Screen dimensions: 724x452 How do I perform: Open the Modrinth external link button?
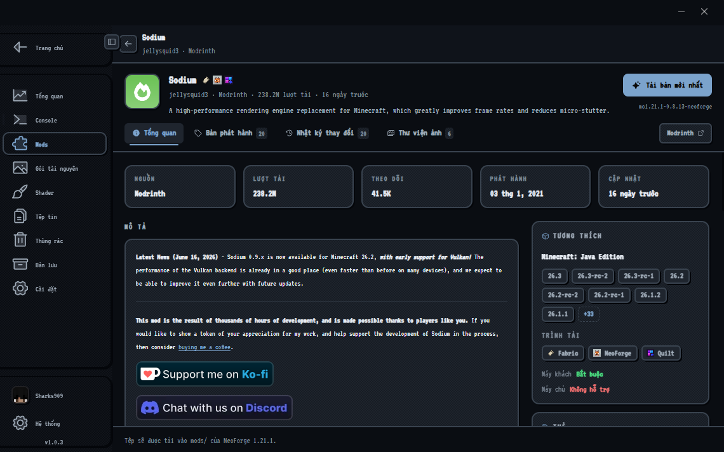(x=685, y=133)
